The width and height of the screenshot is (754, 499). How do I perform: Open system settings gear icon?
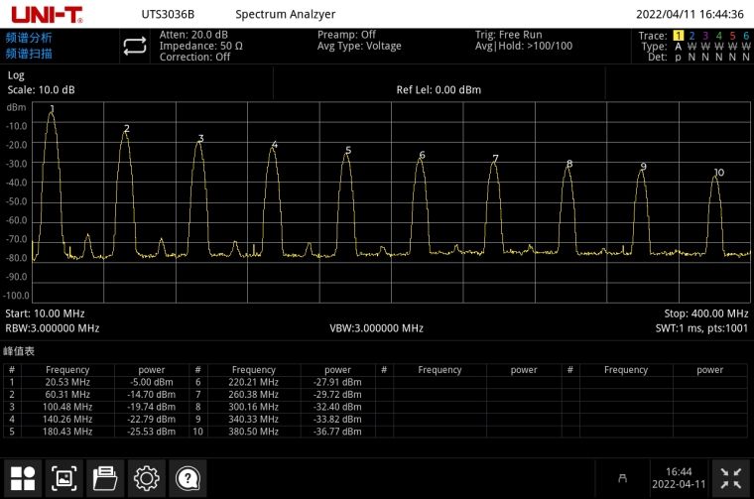coord(146,478)
